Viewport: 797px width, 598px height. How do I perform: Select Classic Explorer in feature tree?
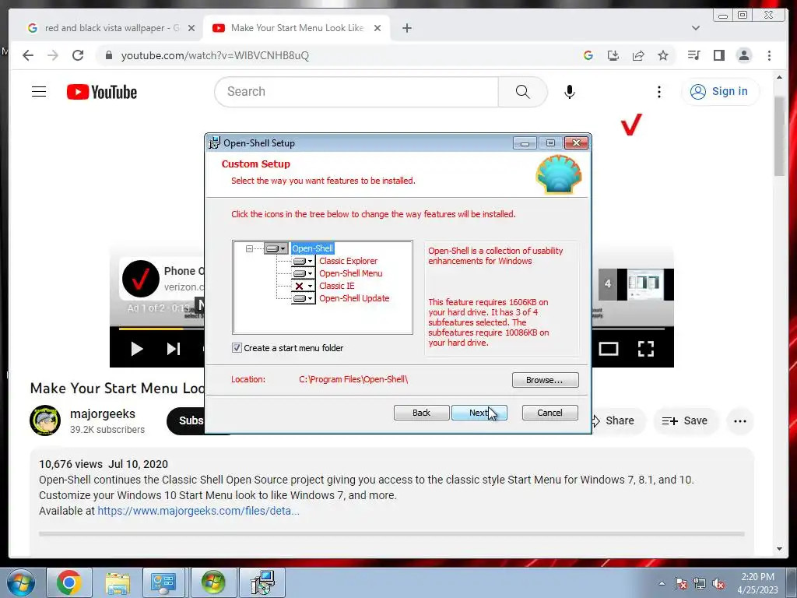[348, 261]
